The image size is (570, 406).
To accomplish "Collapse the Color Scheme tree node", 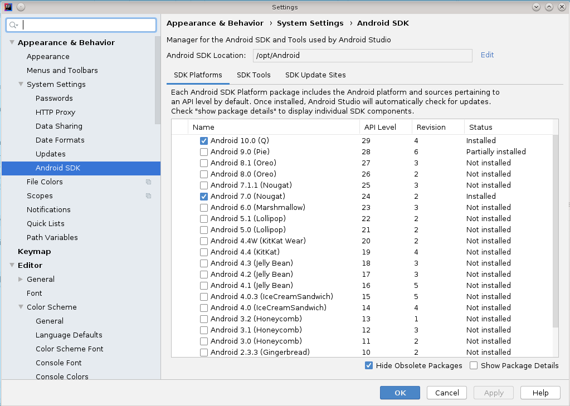I will pos(21,307).
